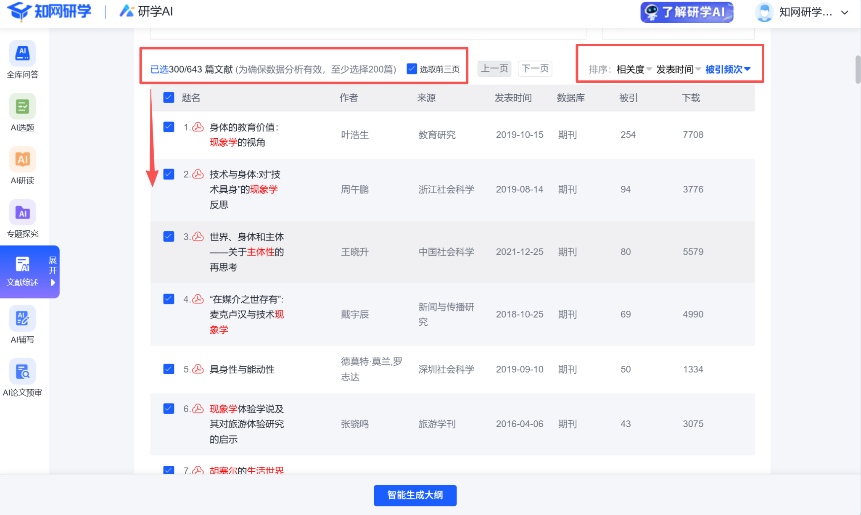Open the AI论文预审 sidebar icon
The width and height of the screenshot is (861, 515).
coord(22,372)
